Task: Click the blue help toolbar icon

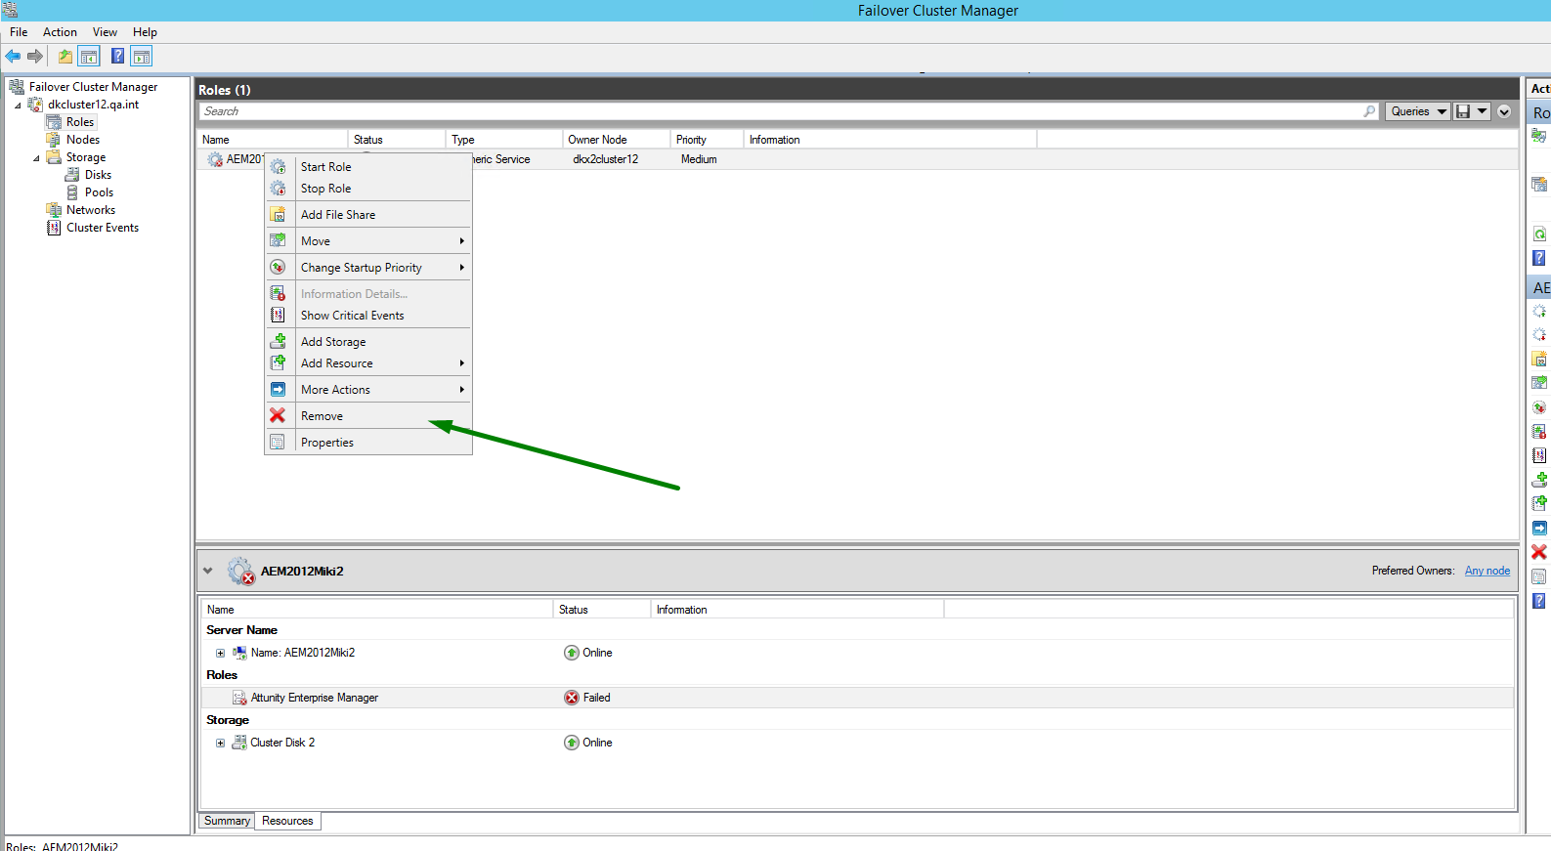Action: [117, 57]
